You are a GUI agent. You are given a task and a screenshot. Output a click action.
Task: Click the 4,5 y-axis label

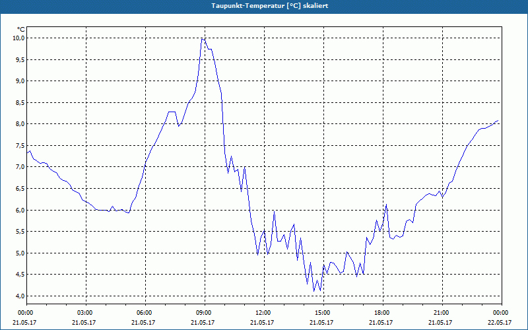tap(20, 275)
